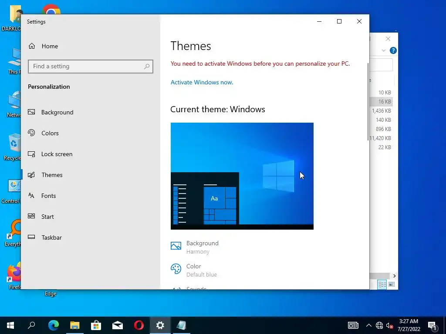Screen dimensions: 446x334
Task: Open Mail app from taskbar
Action: pyautogui.click(x=118, y=325)
